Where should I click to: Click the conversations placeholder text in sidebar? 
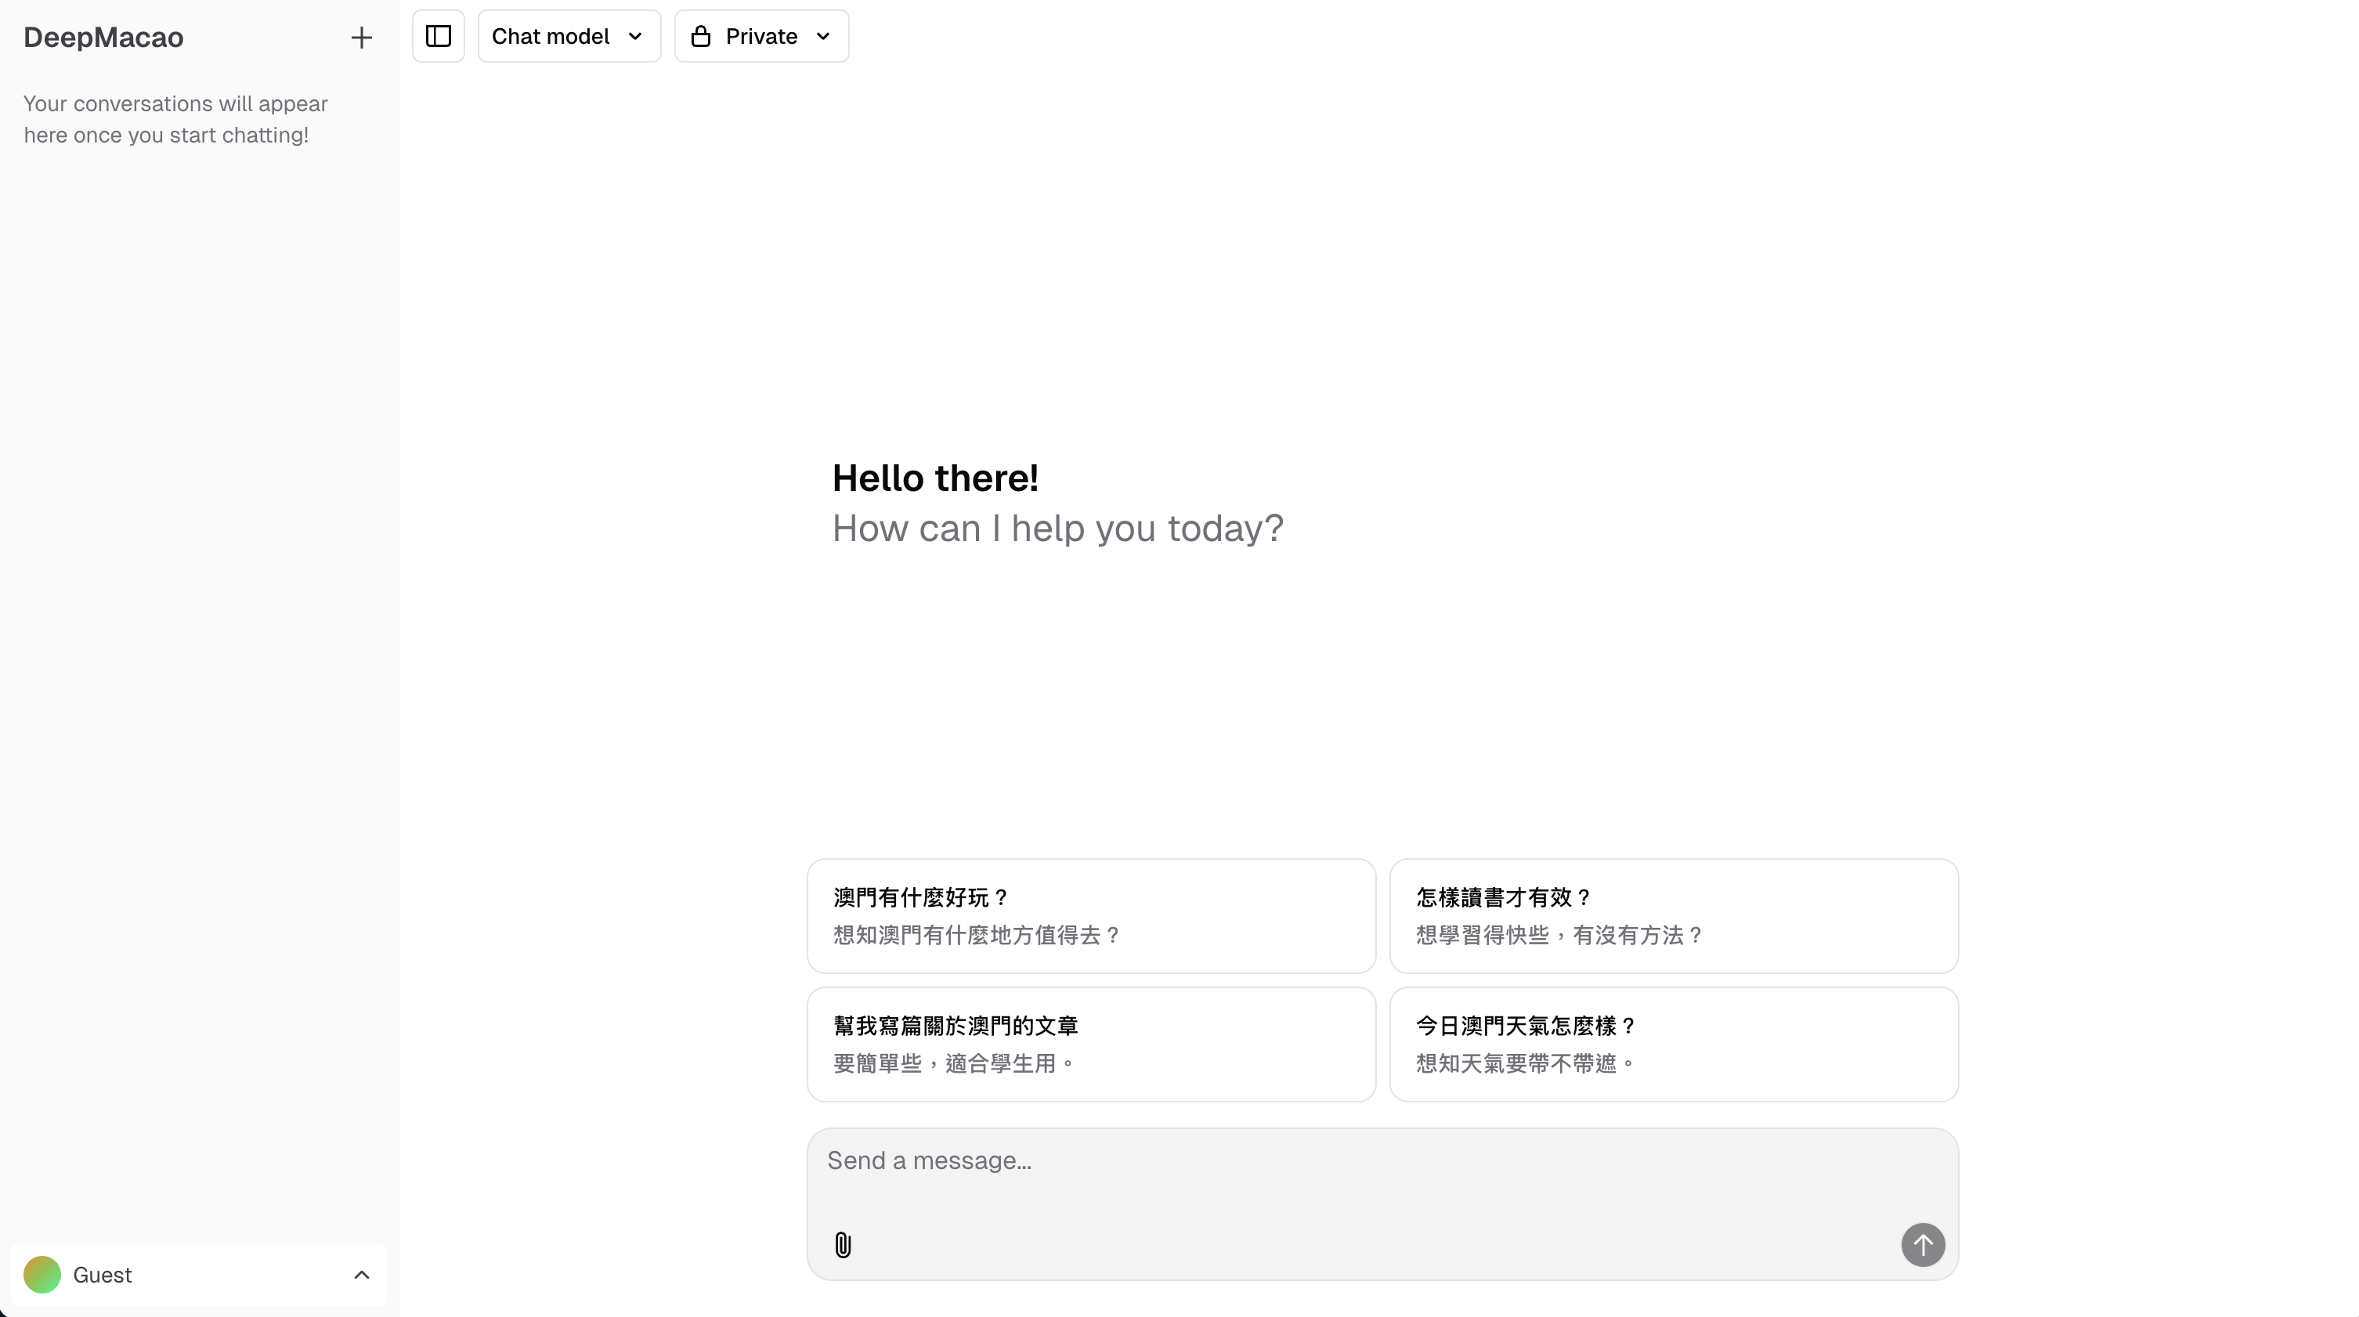[x=175, y=119]
